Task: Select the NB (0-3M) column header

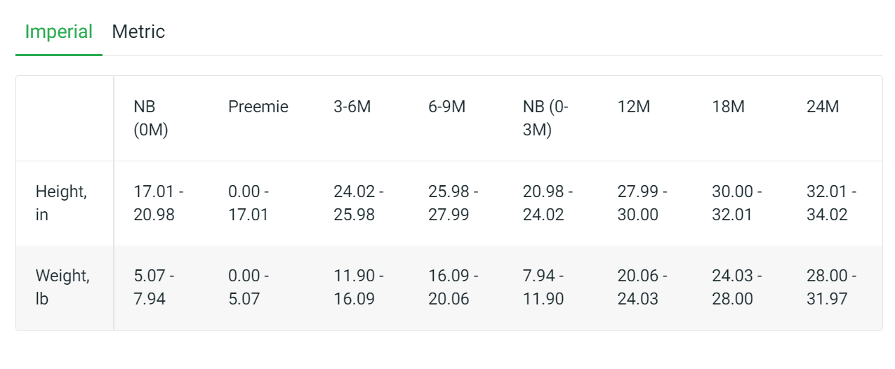Action: pos(546,119)
